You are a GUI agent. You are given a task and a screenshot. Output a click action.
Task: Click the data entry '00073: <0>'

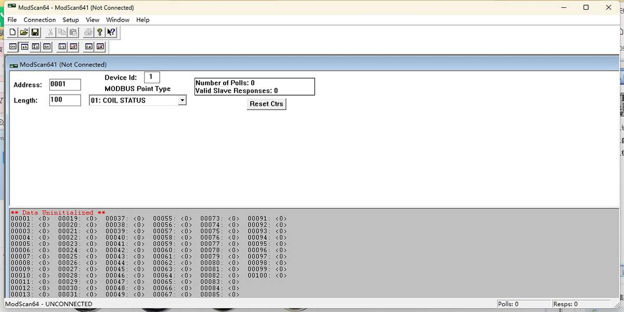pyautogui.click(x=220, y=219)
